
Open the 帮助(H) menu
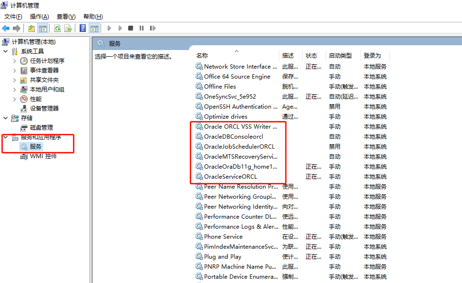coord(93,17)
